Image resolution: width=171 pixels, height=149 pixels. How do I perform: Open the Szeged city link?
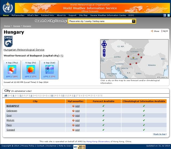(x=11, y=130)
